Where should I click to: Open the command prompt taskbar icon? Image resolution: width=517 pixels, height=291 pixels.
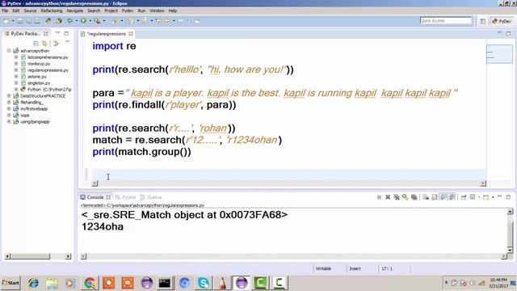tap(165, 283)
